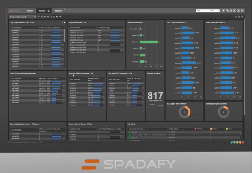This screenshot has height=173, width=252.
Task: Click the small icon after Reporter tab
Action: tap(64, 9)
